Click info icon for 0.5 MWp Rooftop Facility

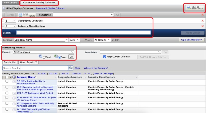coord(14,82)
